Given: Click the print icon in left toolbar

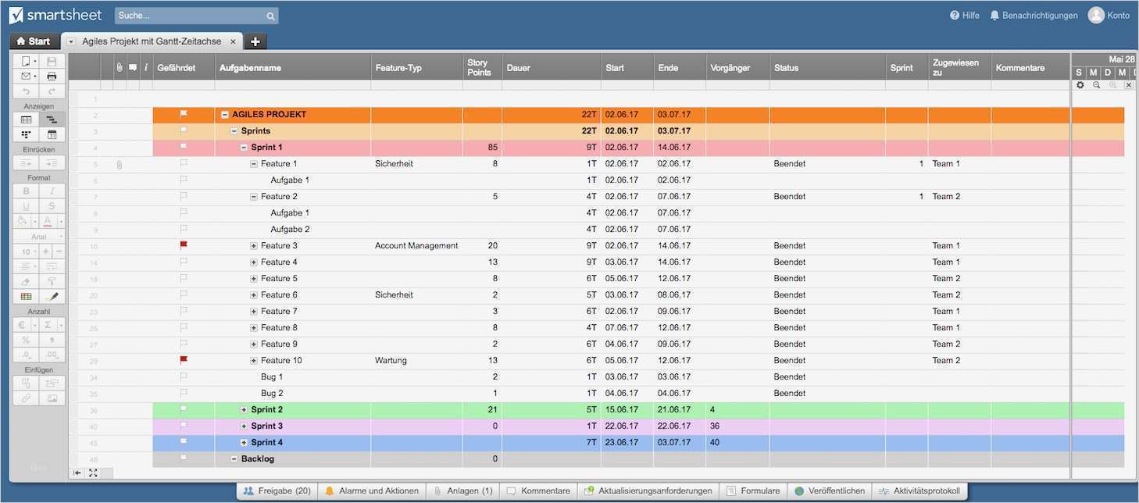Looking at the screenshot, I should (52, 76).
